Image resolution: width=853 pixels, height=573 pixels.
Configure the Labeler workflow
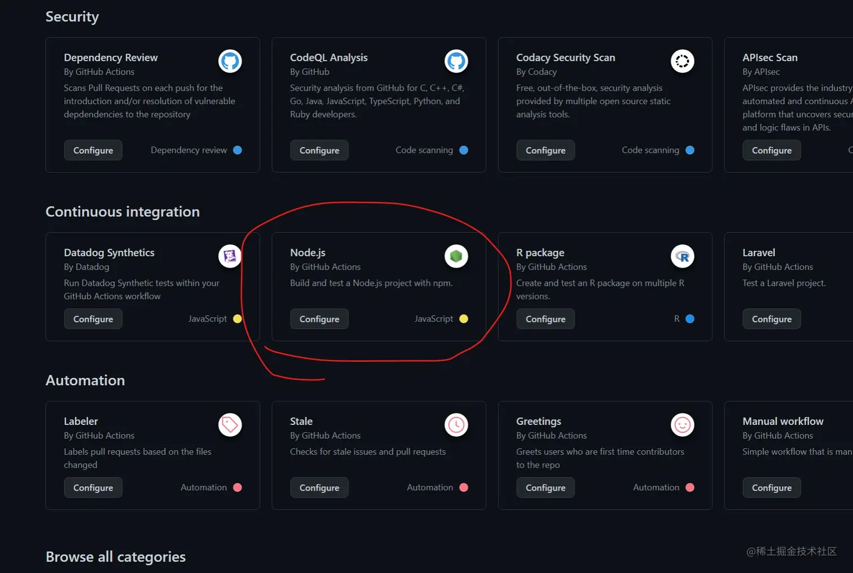(93, 487)
